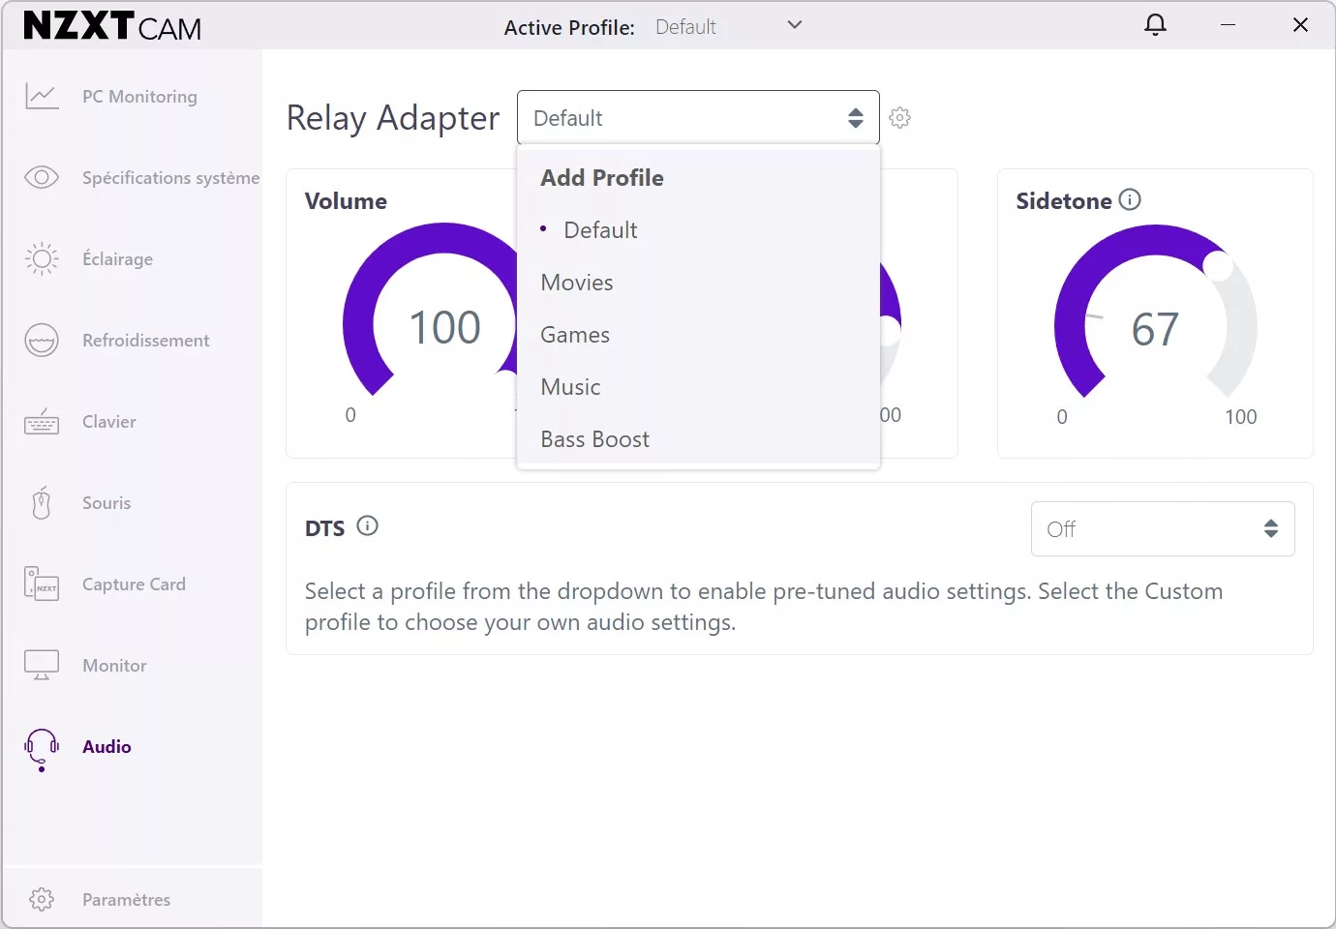Click the Sidetone dial knob handle

[x=1218, y=265]
